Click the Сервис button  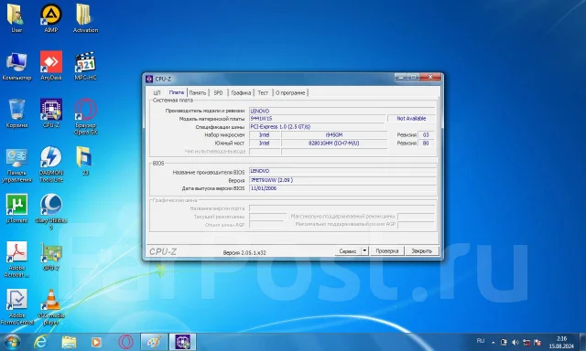[348, 251]
